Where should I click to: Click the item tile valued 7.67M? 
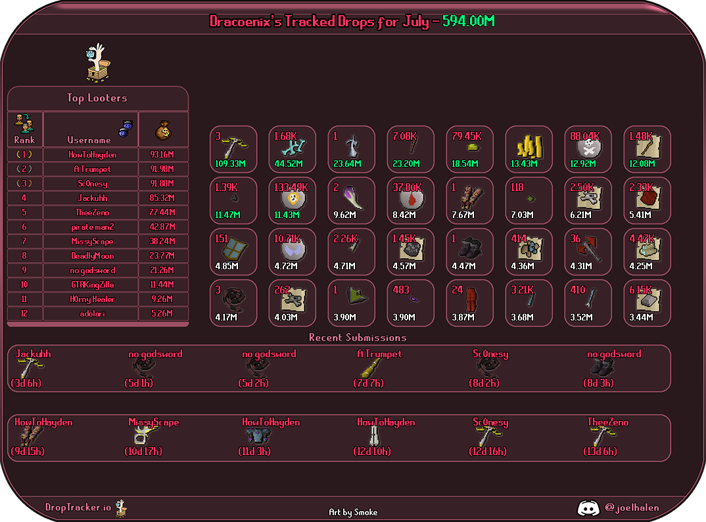(x=469, y=200)
